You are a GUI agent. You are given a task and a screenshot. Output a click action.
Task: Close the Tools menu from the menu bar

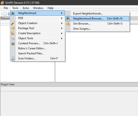coord(15,8)
